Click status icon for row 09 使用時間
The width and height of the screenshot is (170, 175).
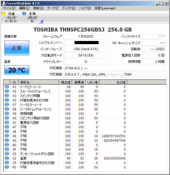point(7,114)
